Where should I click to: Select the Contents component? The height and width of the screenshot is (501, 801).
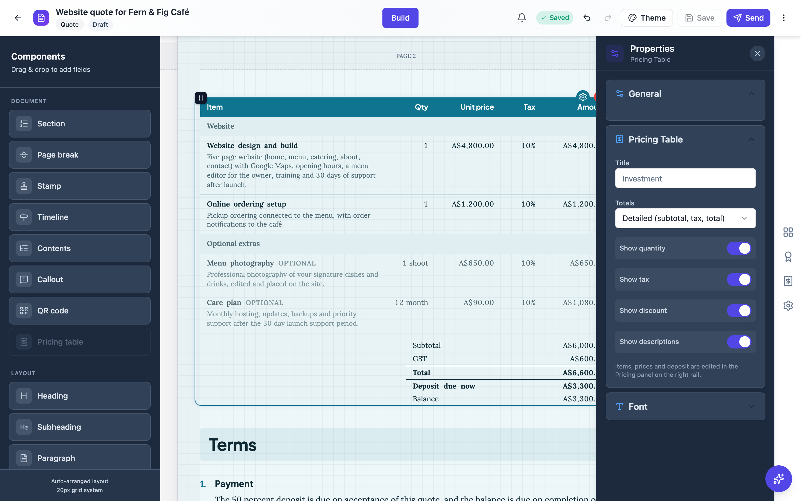80,248
